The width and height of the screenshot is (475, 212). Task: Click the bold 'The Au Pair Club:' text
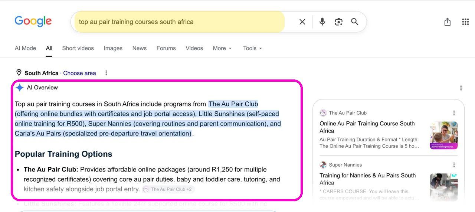pos(51,170)
